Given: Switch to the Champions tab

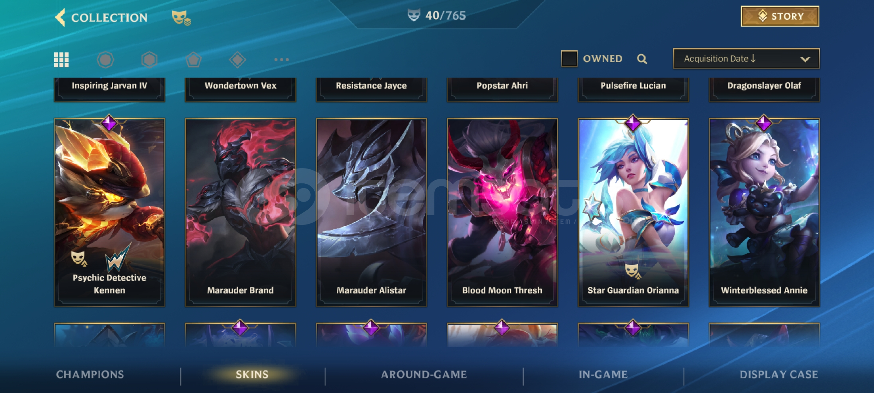Looking at the screenshot, I should coord(90,374).
